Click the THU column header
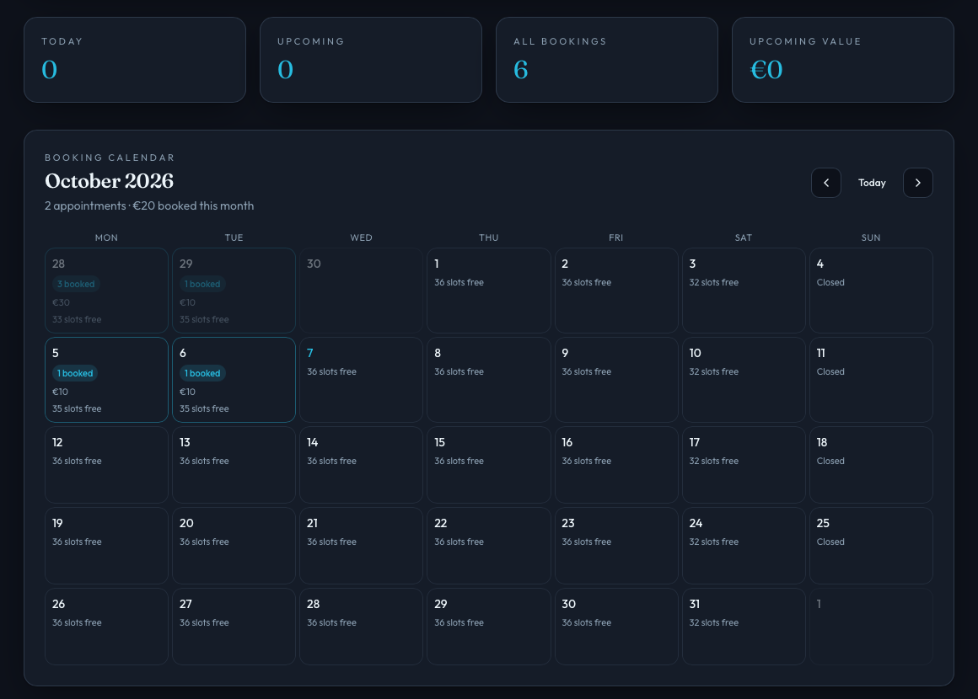The image size is (978, 699). [488, 237]
